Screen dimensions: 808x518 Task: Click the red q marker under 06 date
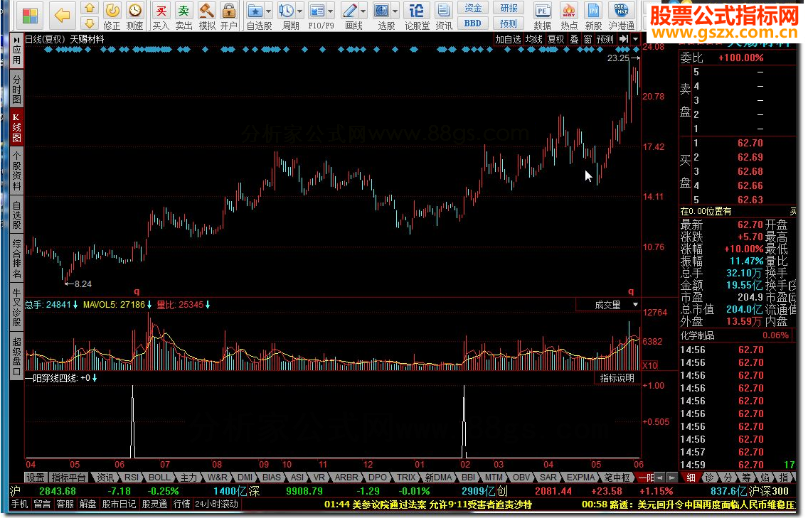pyautogui.click(x=631, y=291)
